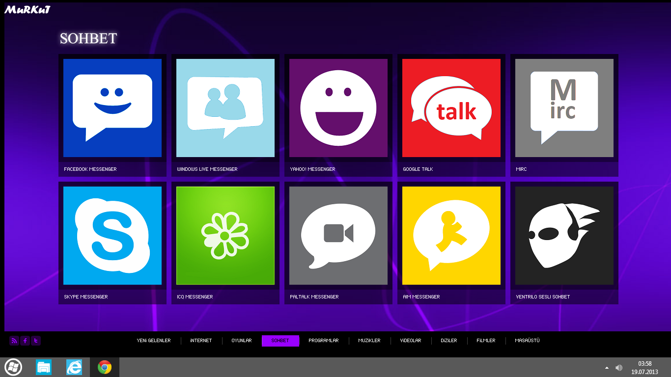Click the FACEBOOK MESSENGER label
The image size is (671, 377).
(x=90, y=169)
